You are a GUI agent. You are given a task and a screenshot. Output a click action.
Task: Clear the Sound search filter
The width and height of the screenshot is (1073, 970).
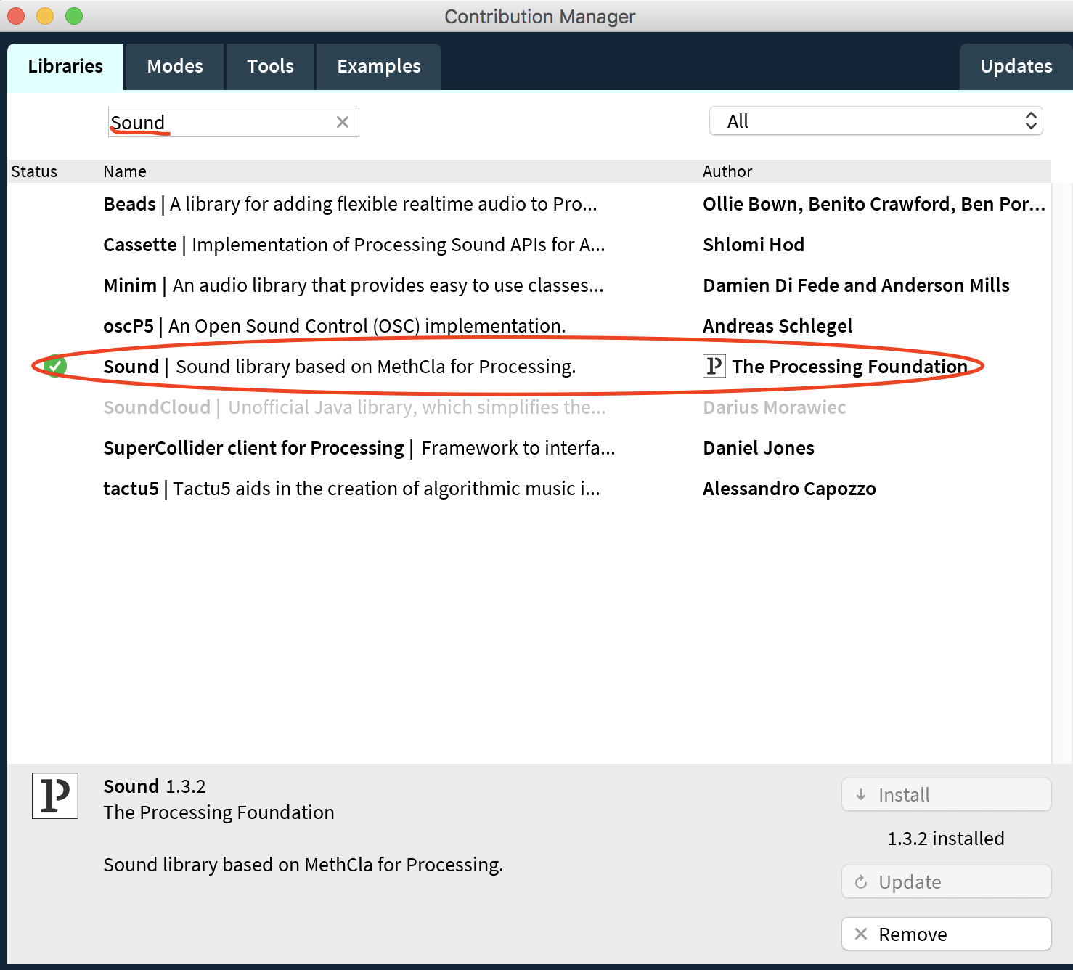(x=343, y=122)
